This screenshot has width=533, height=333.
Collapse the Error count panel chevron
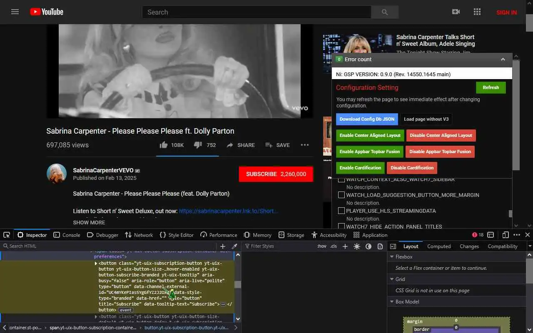503,60
